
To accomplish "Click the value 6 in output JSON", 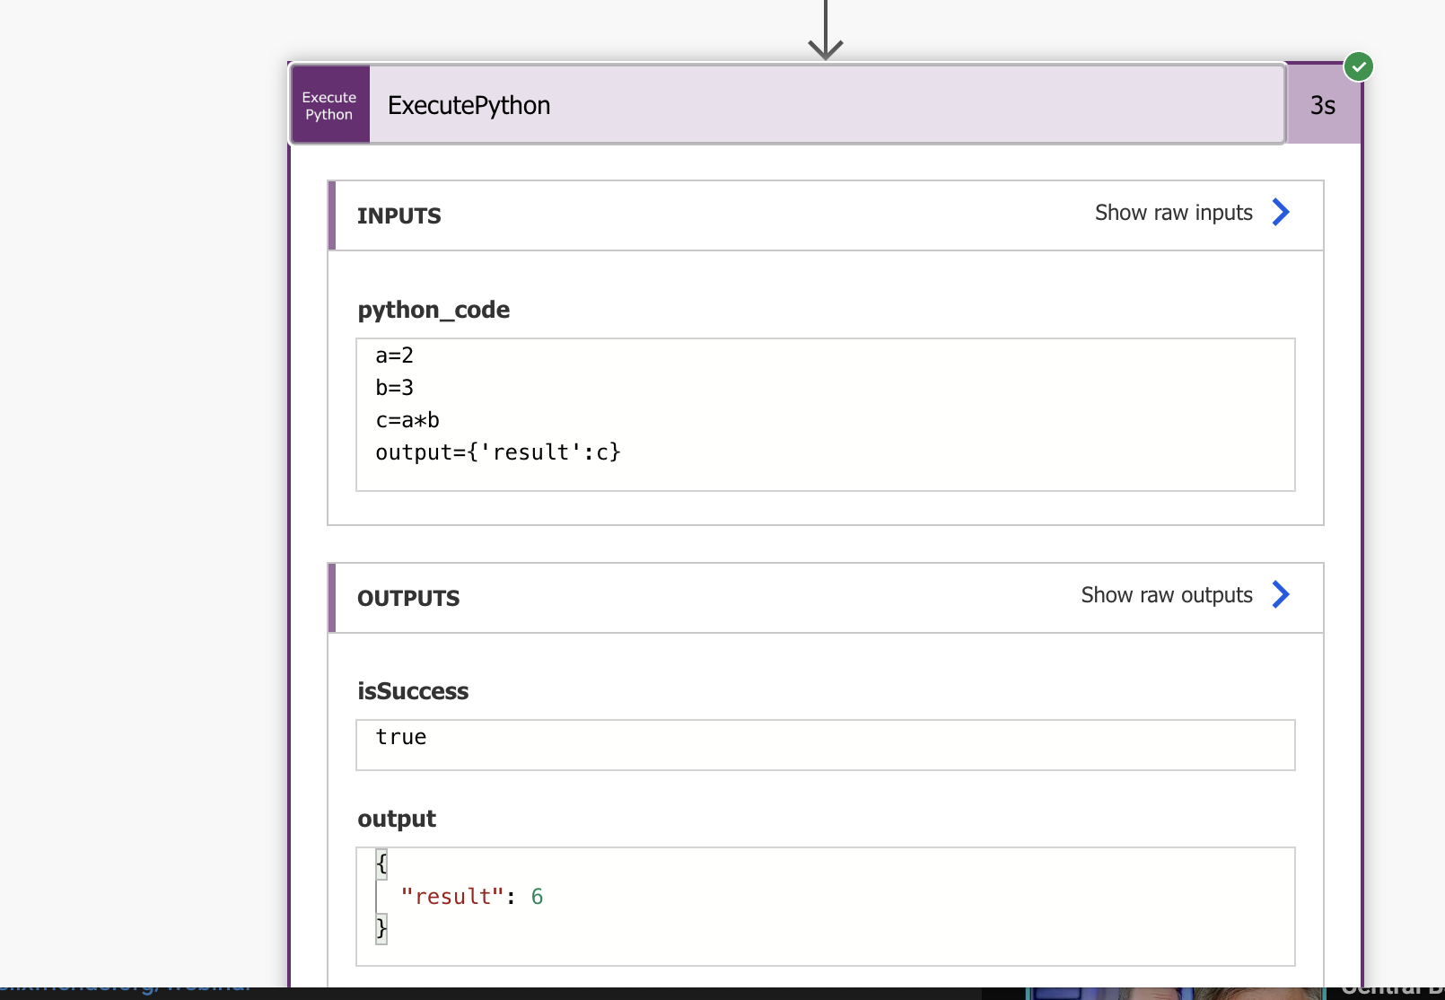I will point(537,897).
